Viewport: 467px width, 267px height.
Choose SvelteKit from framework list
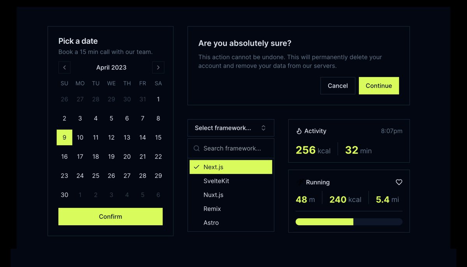coord(231,181)
